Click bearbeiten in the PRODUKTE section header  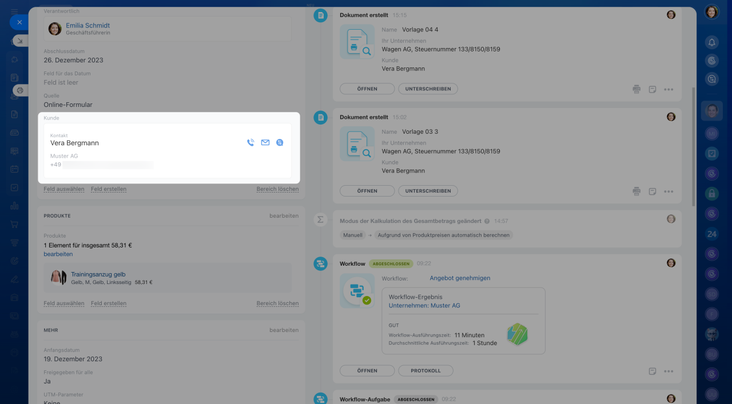tap(284, 216)
